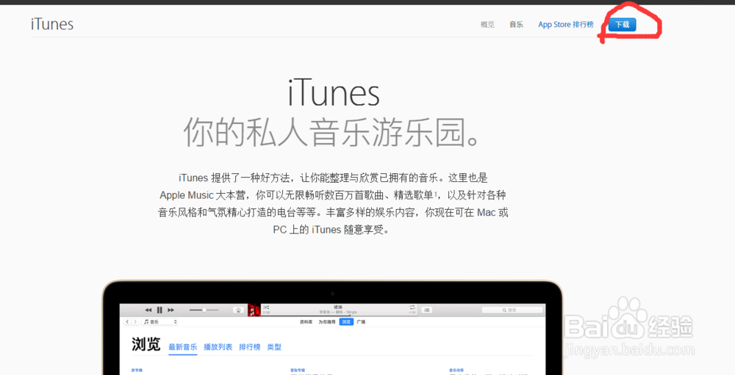This screenshot has height=375, width=735.
Task: Toggle the repeat icon in now-playing bar
Action: click(412, 307)
